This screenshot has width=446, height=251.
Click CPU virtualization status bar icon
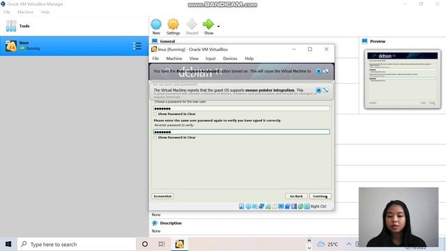[294, 206]
